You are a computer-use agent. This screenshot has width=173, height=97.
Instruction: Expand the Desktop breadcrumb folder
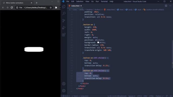tap(89, 10)
